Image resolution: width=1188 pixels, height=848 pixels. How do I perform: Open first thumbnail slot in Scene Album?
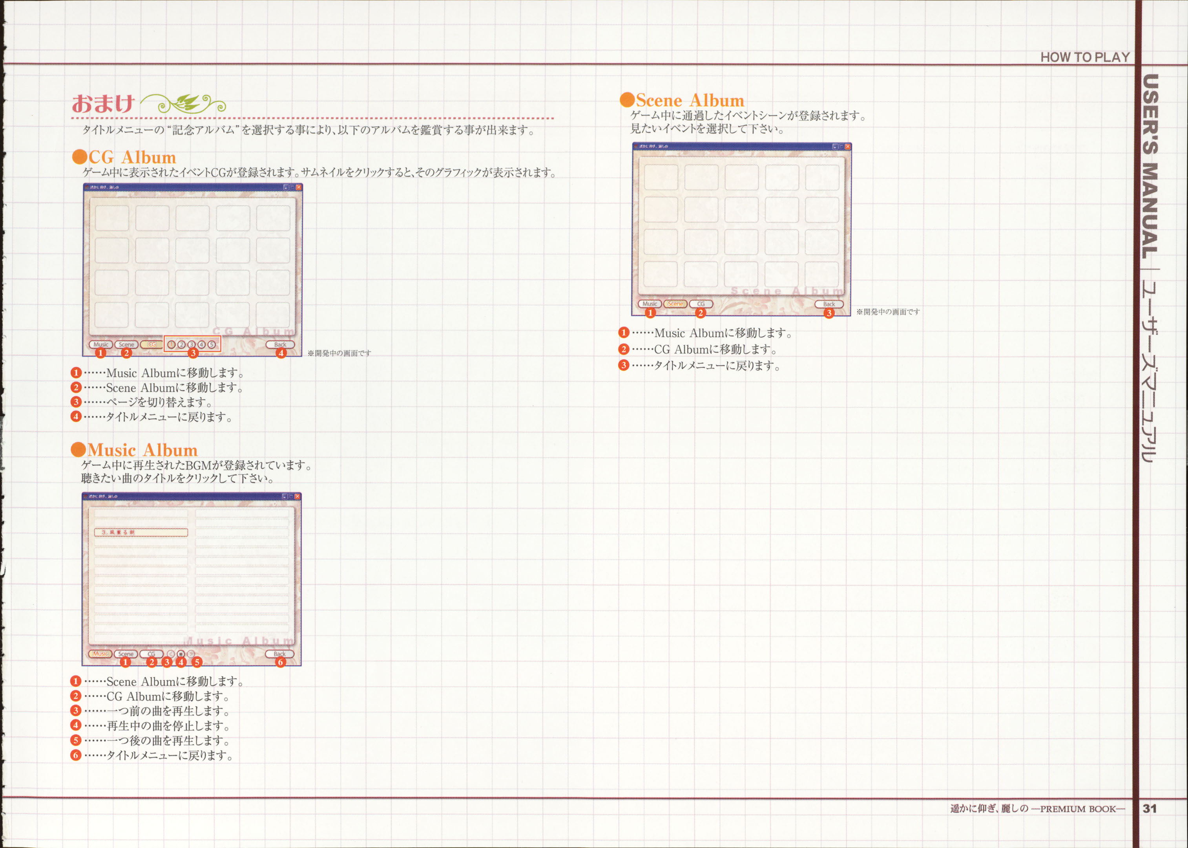point(661,178)
